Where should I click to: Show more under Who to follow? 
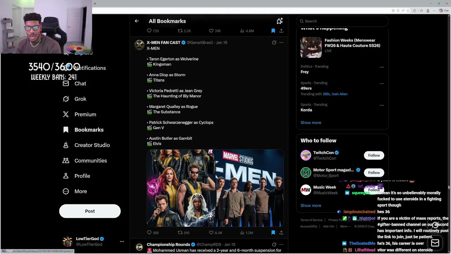[311, 206]
